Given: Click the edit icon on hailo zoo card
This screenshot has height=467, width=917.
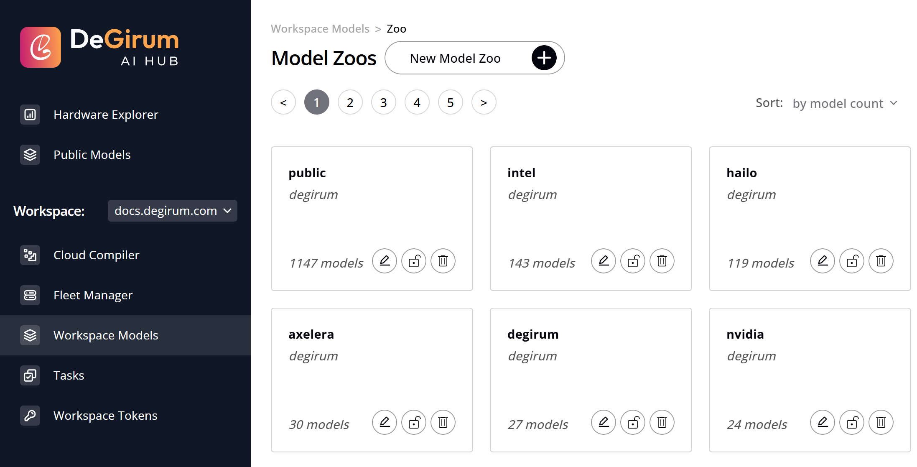Looking at the screenshot, I should (823, 261).
